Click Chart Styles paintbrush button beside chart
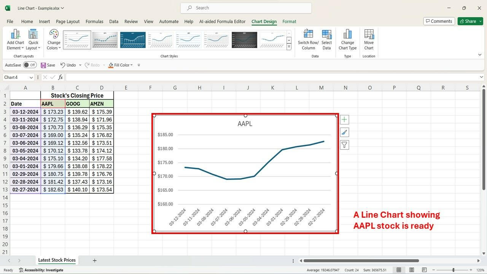The height and width of the screenshot is (274, 487). [x=344, y=132]
